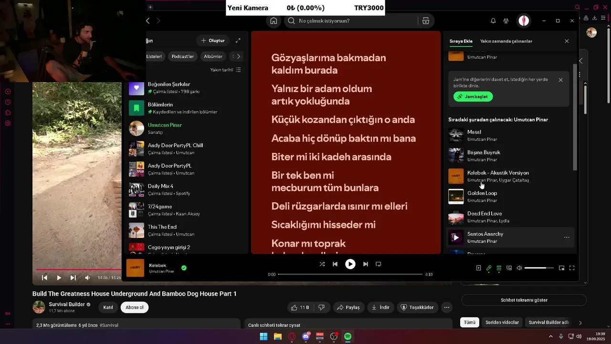Select Başına Buyruk in the queue
Screen dimensions: 611x344
(510, 156)
